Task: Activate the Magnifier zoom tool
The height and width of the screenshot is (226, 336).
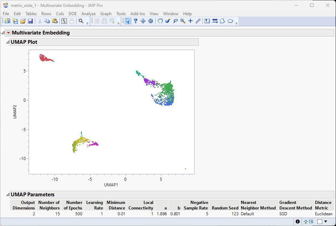Action: pyautogui.click(x=183, y=21)
